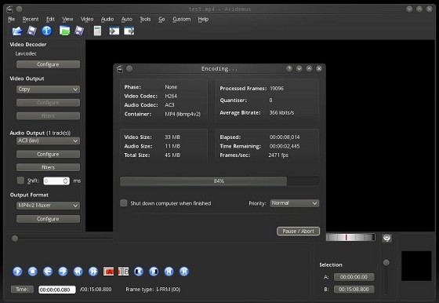This screenshot has height=303, width=439.
Task: Click the black preview thumbnail at bottom right
Action: [416, 266]
